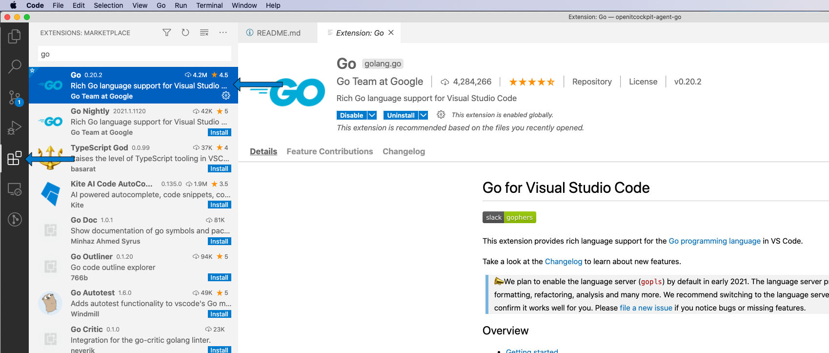This screenshot has height=353, width=829.
Task: Open the Search view in activity bar
Action: (x=14, y=66)
